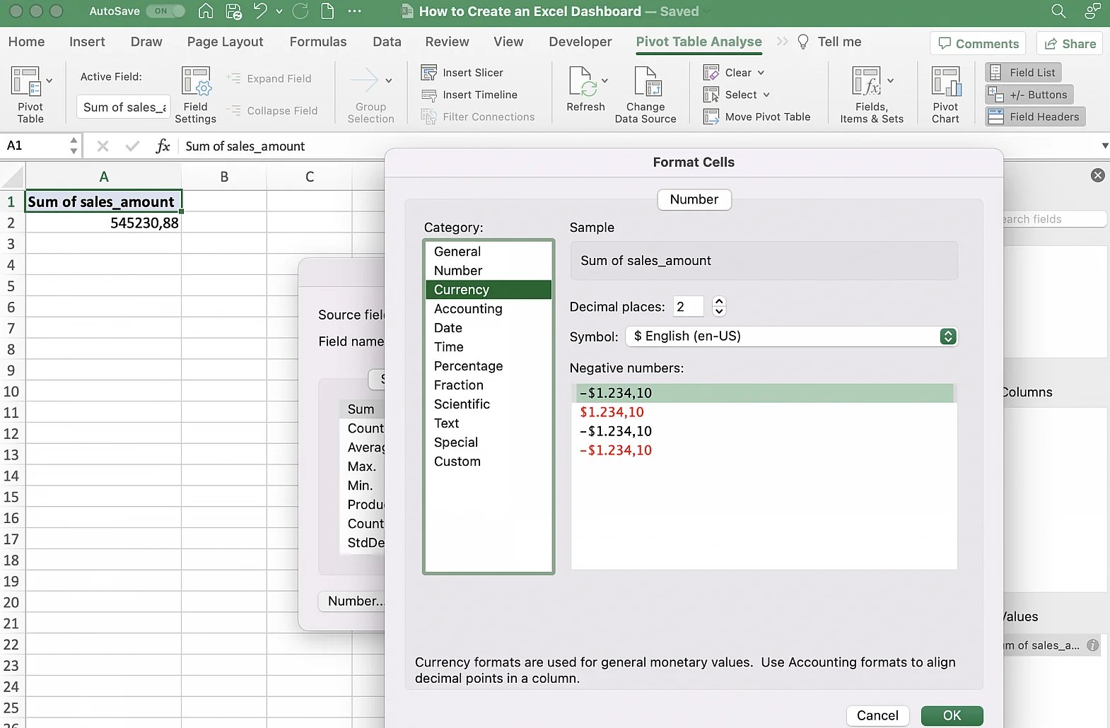Select red -$1.234,10 negative format
Viewport: 1110px width, 728px height.
tap(764, 450)
